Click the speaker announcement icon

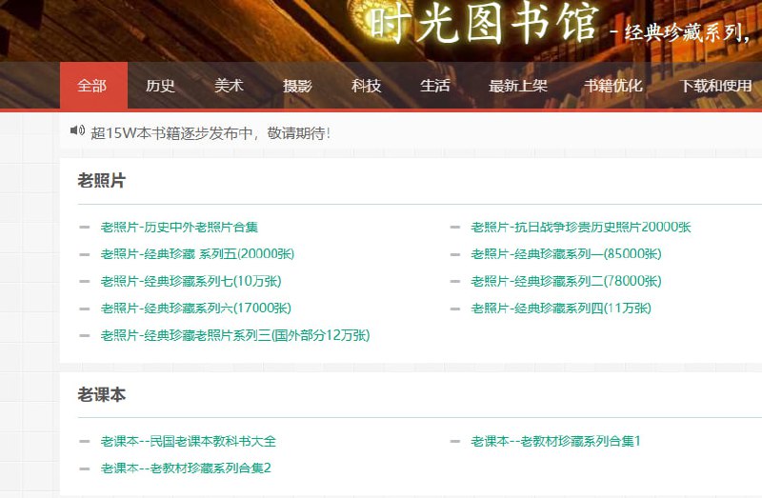(77, 130)
